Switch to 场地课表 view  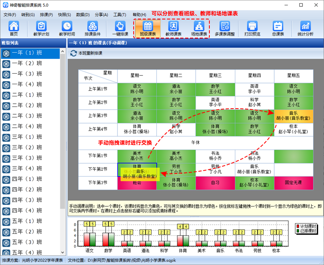tap(199, 28)
